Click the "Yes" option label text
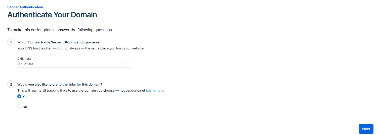Image resolution: width=379 pixels, height=135 pixels. click(25, 97)
